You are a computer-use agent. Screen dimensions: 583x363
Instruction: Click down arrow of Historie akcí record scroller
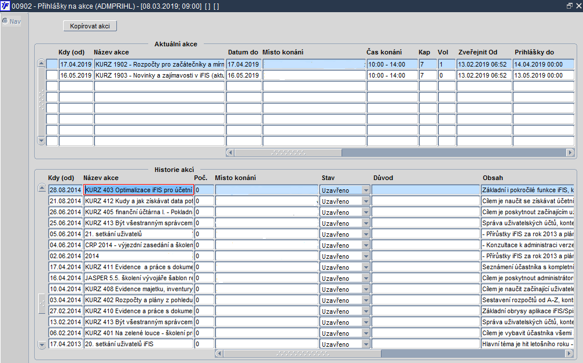pyautogui.click(x=42, y=344)
